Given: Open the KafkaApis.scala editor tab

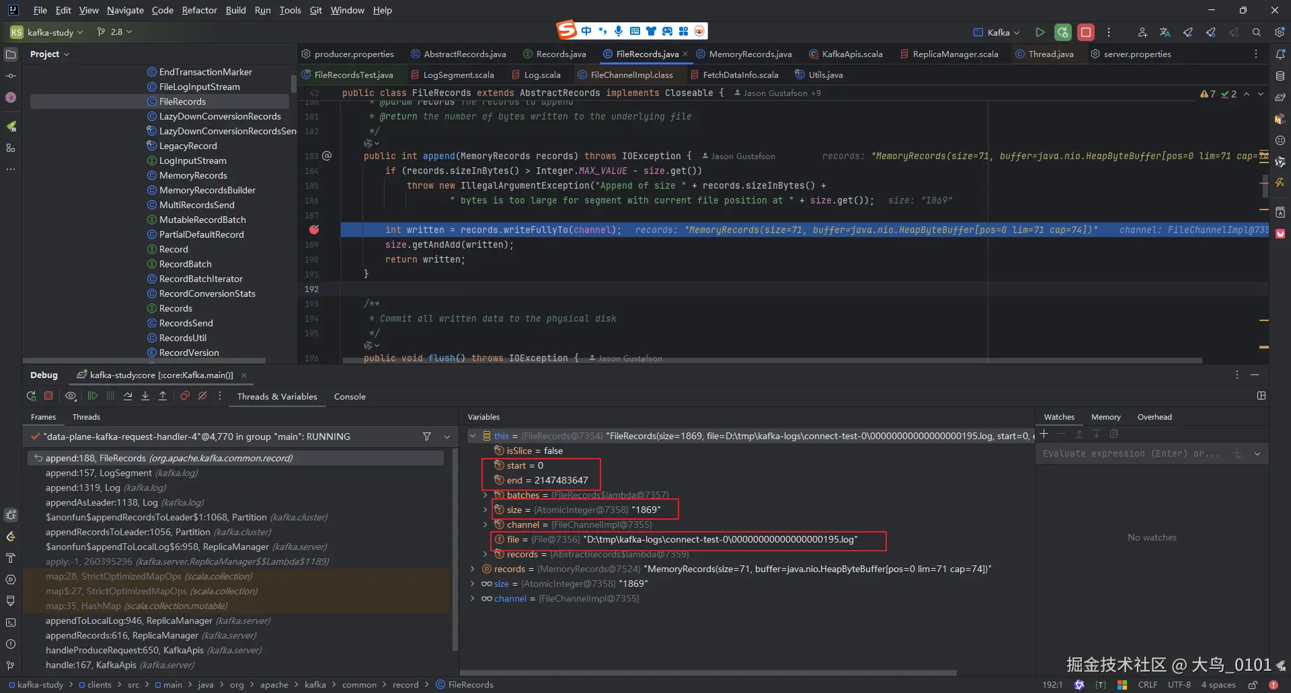Looking at the screenshot, I should click(846, 54).
